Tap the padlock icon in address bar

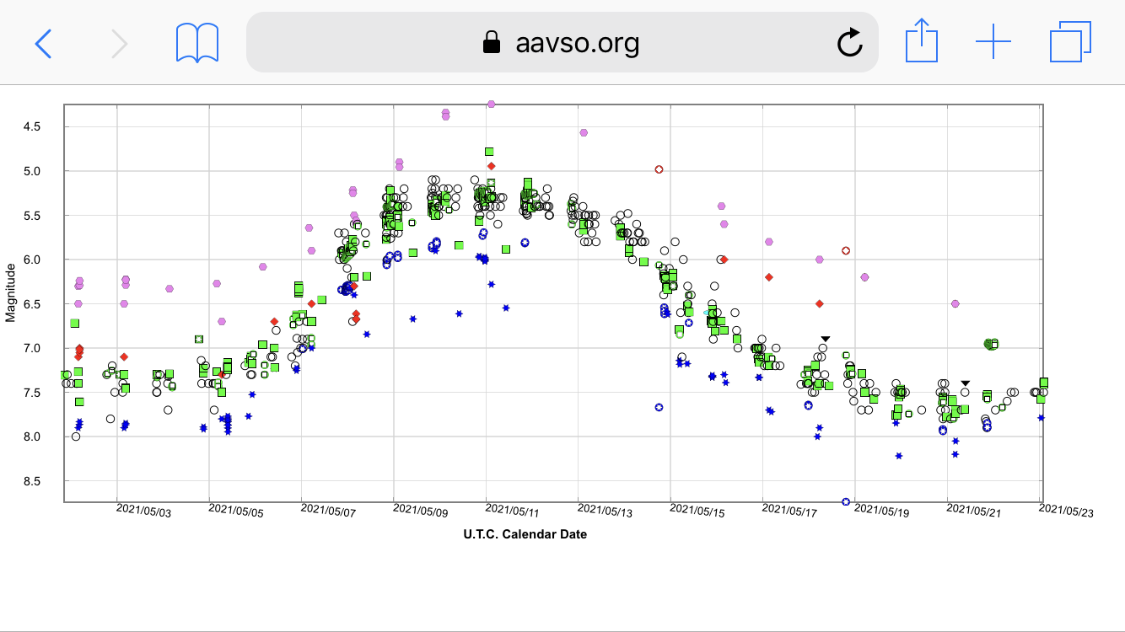(x=491, y=42)
